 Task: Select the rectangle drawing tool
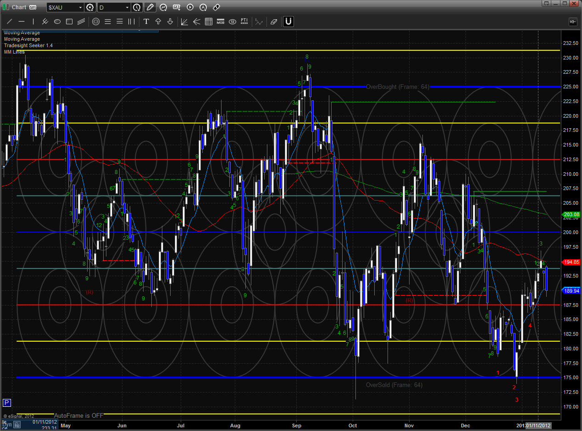[69, 22]
